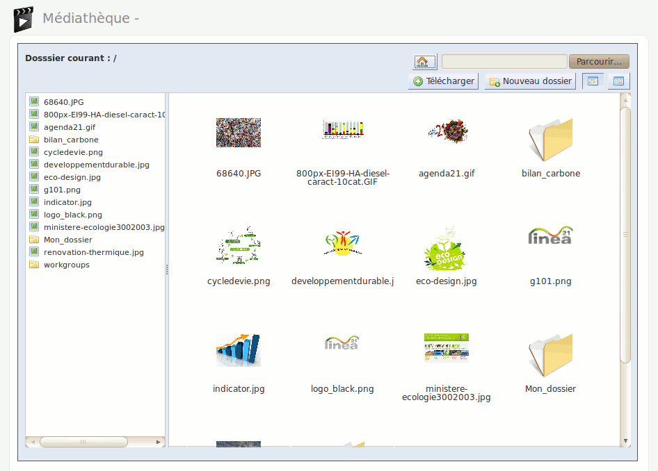The height and width of the screenshot is (471, 658).
Task: Click the cycledevie.png image icon in the tree
Action: click(x=34, y=151)
